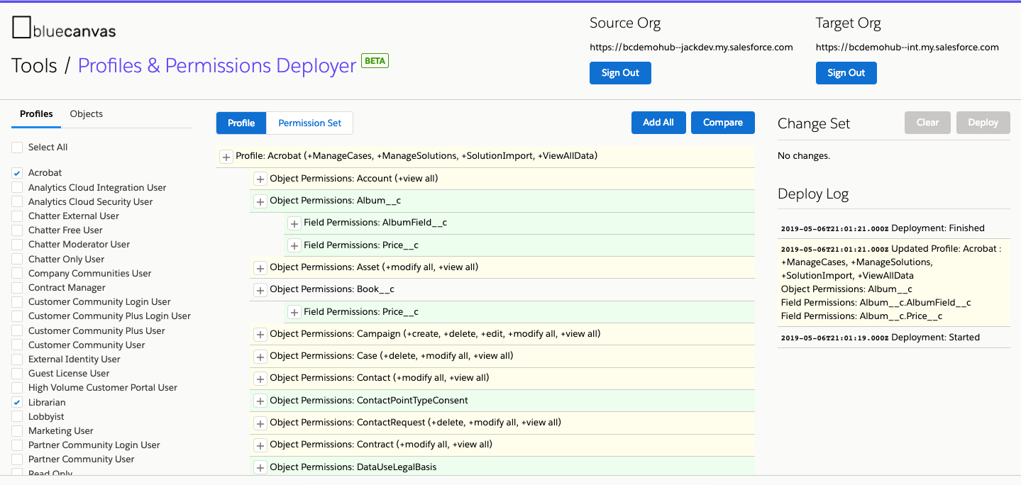Open the Objects sidebar tab
Viewport: 1021px width, 485px height.
tap(87, 114)
